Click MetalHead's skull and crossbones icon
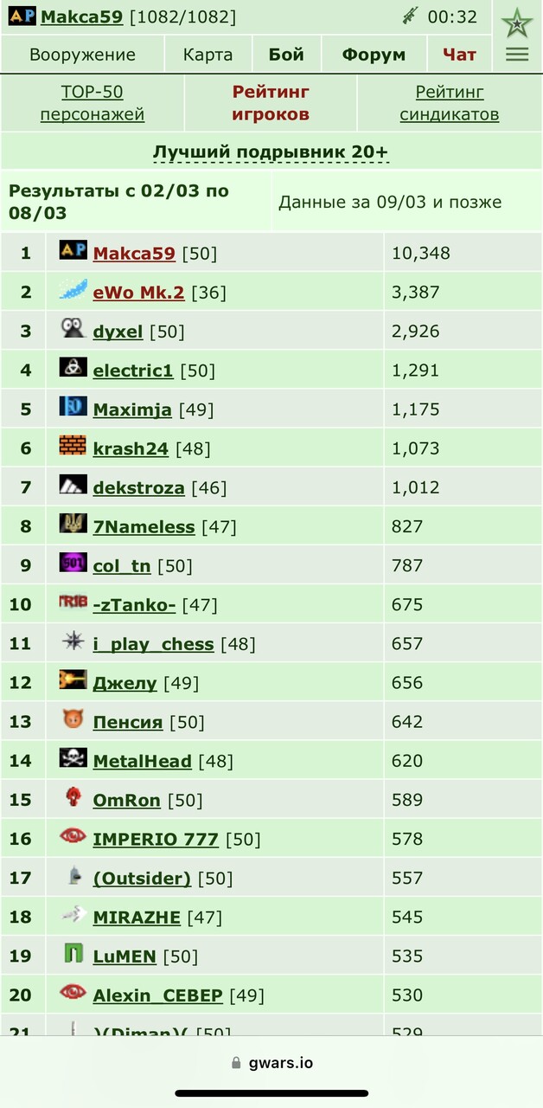 (x=73, y=758)
